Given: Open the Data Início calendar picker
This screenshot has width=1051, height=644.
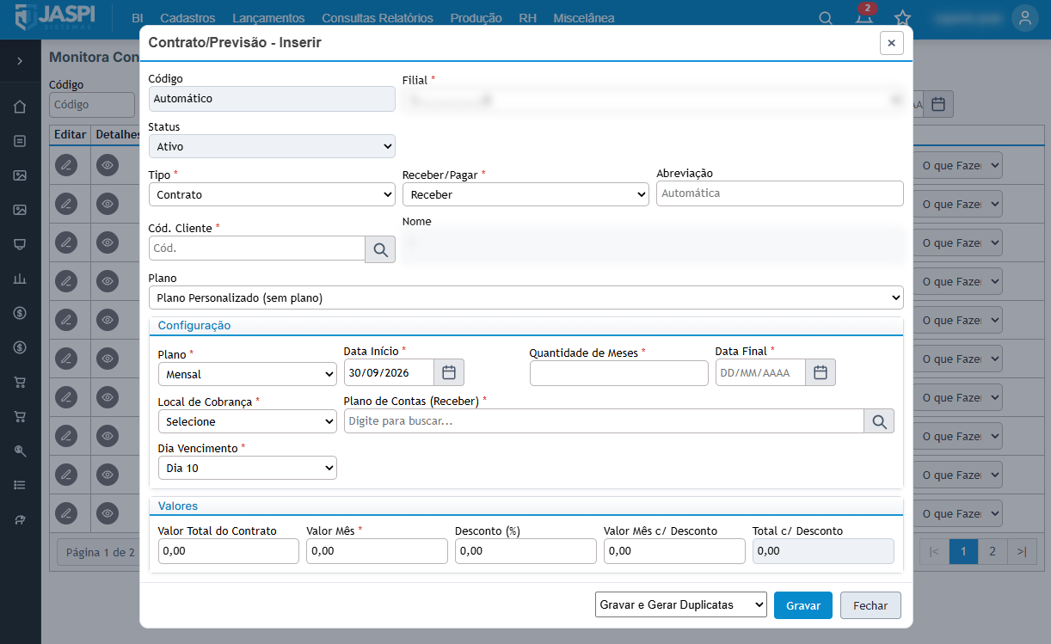Looking at the screenshot, I should point(449,372).
